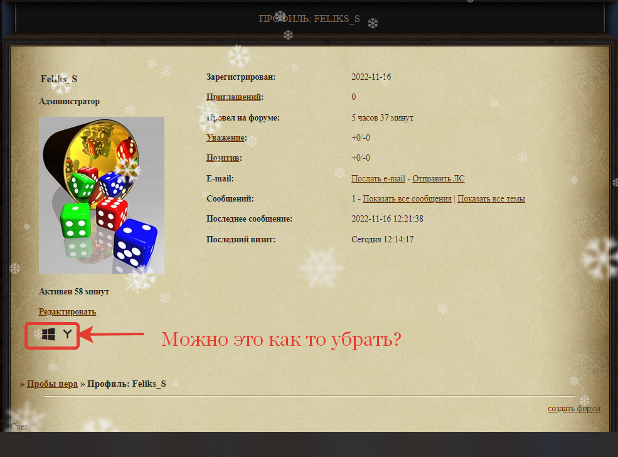Click the 'Активен 58 минут' text
This screenshot has width=618, height=457.
(74, 292)
